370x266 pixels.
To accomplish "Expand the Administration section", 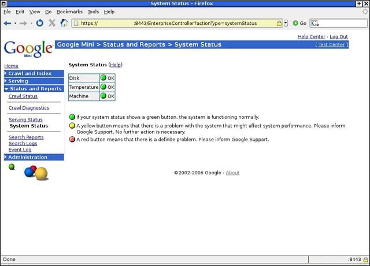I will point(34,157).
